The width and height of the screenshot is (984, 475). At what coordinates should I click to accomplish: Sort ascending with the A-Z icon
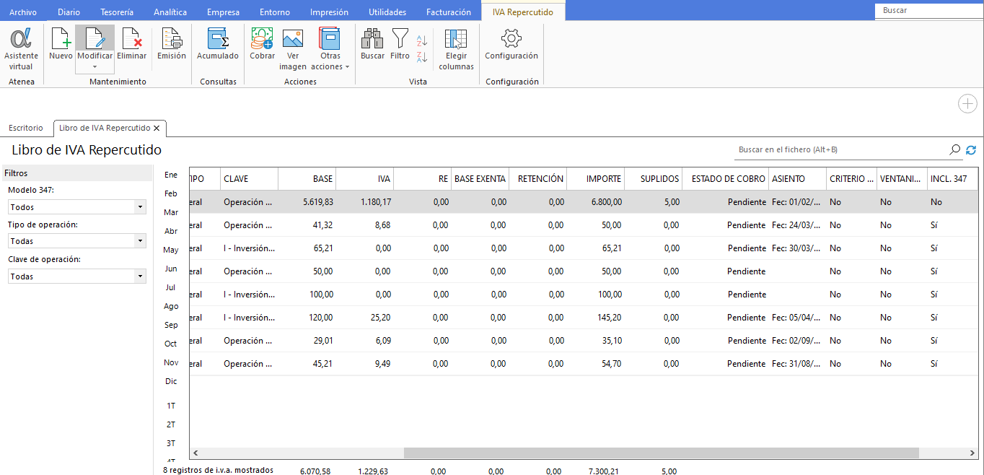(422, 40)
